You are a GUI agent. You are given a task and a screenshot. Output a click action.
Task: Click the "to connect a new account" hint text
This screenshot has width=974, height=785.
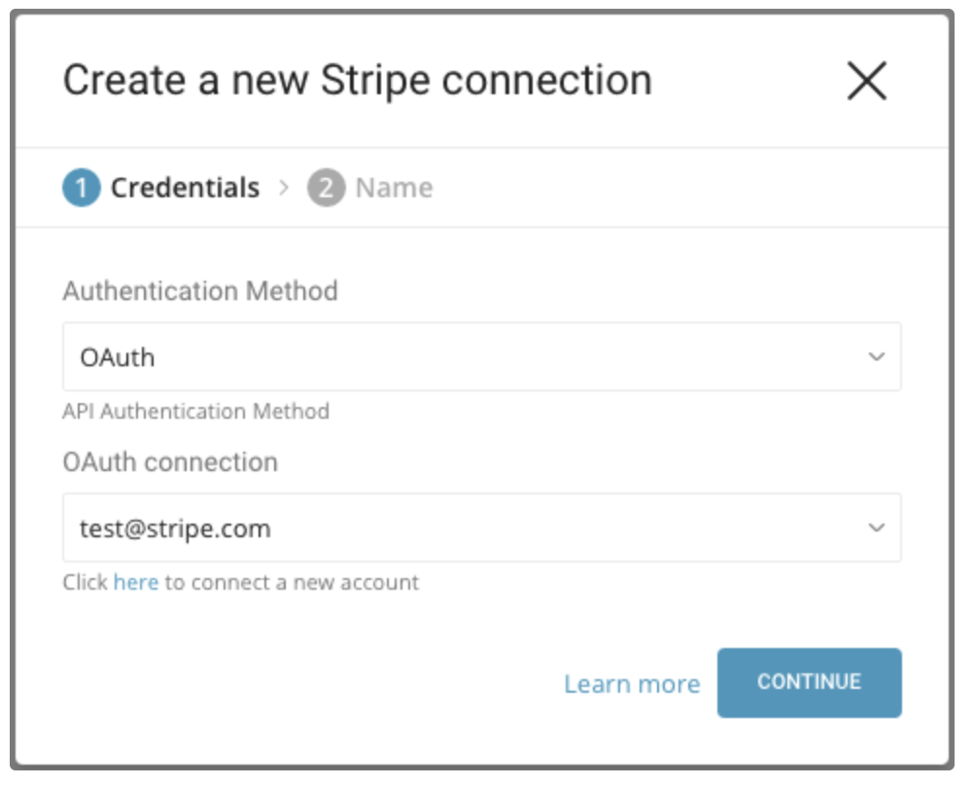[x=291, y=583]
